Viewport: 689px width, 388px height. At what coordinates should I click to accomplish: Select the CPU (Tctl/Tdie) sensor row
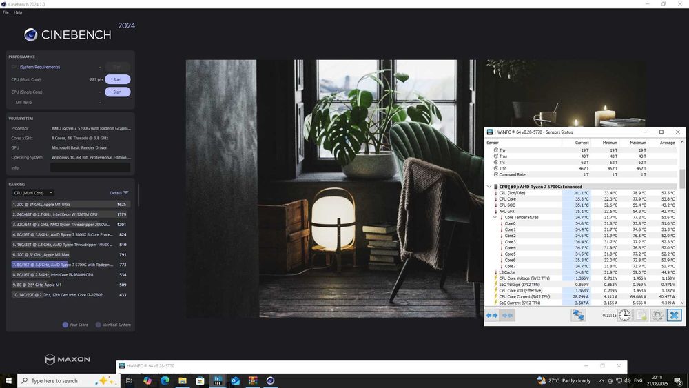pyautogui.click(x=582, y=193)
